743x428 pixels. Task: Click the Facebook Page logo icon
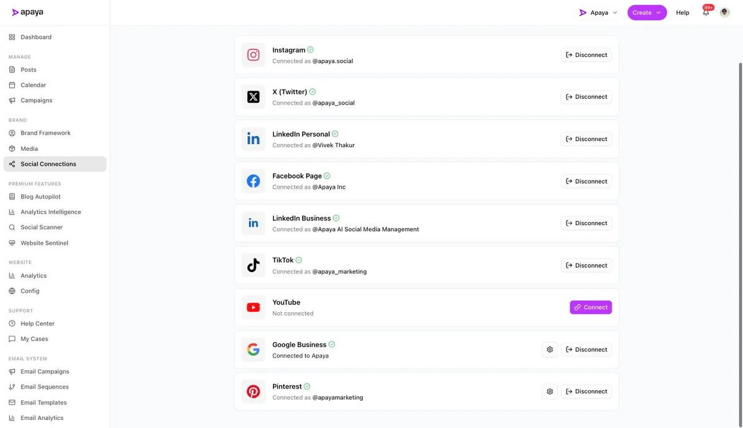[253, 181]
